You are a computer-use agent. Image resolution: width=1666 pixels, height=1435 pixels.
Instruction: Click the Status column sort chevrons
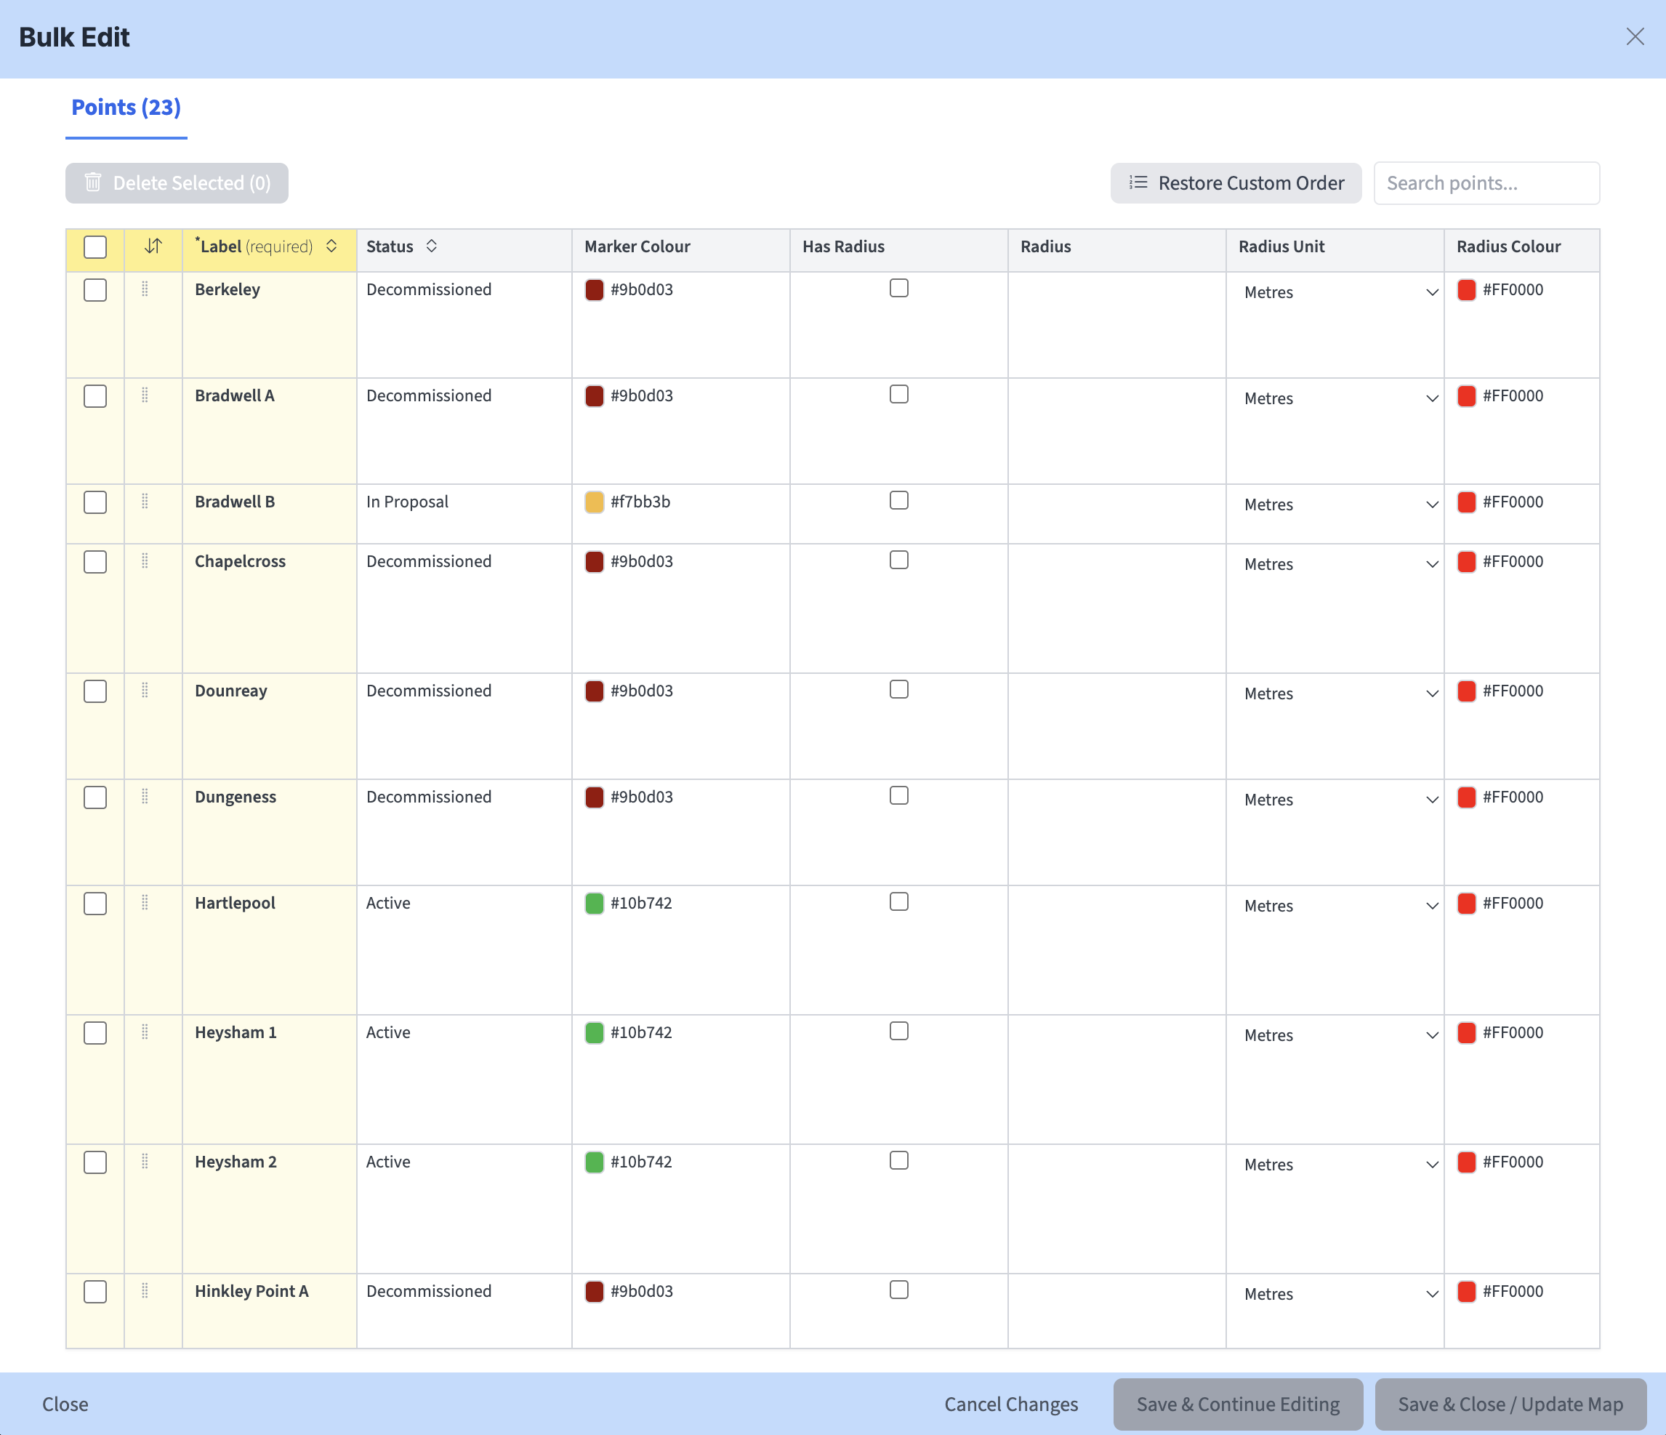432,247
